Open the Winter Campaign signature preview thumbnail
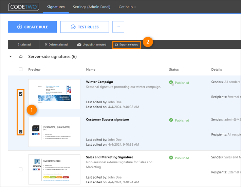Viewport: 241px width, 187px height. coord(54,94)
